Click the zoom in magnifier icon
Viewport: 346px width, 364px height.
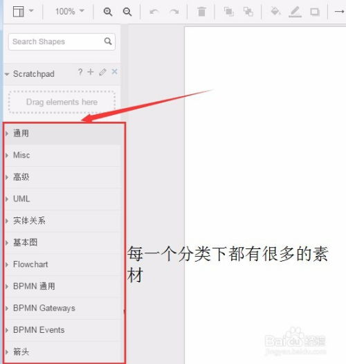[x=108, y=12]
